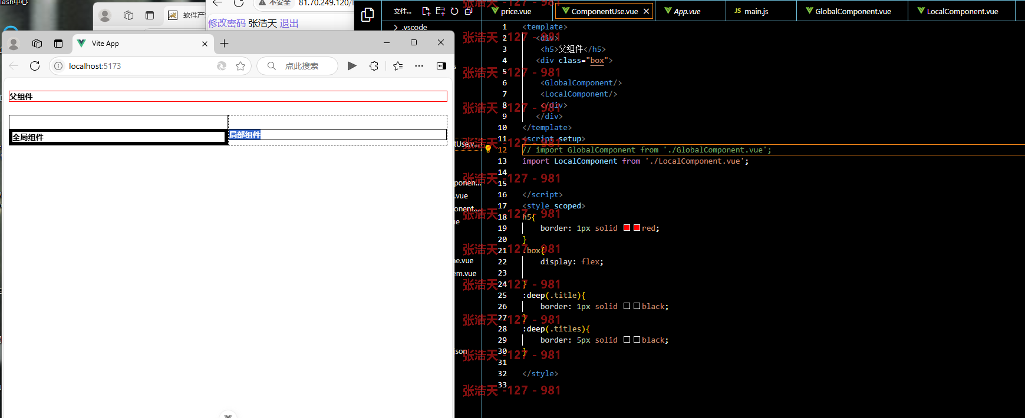Screen dimensions: 1025x418
Task: Click 'import LocalComponent' code on line 13
Action: point(635,161)
